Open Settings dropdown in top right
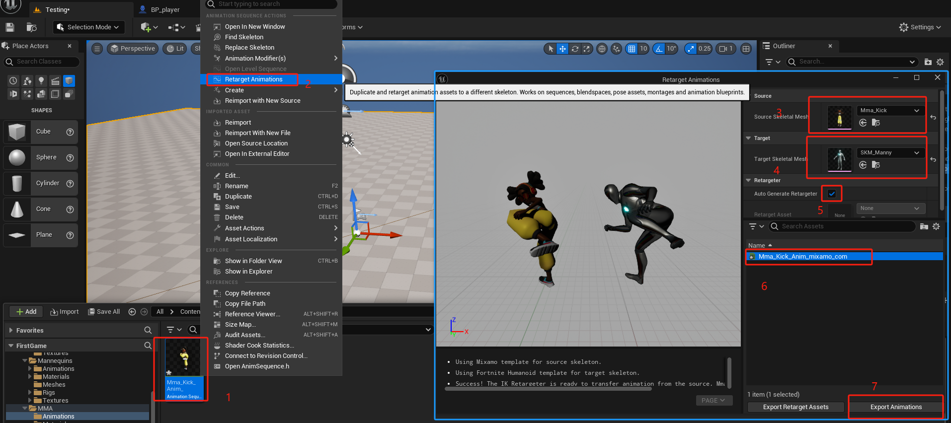 [x=920, y=27]
